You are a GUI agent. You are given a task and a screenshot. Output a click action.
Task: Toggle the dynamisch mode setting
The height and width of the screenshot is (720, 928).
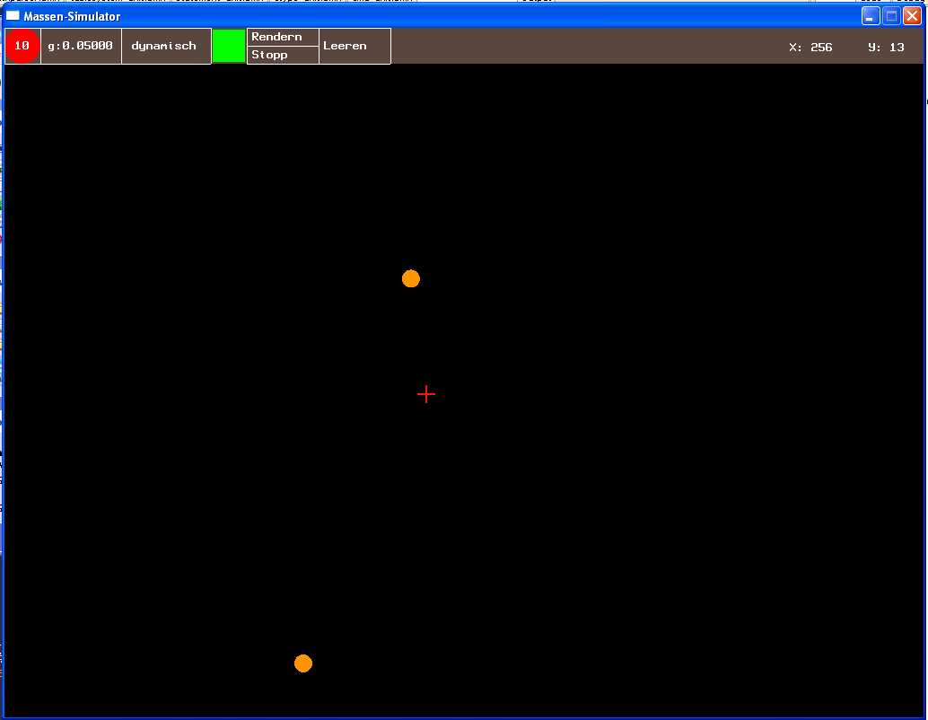[166, 46]
